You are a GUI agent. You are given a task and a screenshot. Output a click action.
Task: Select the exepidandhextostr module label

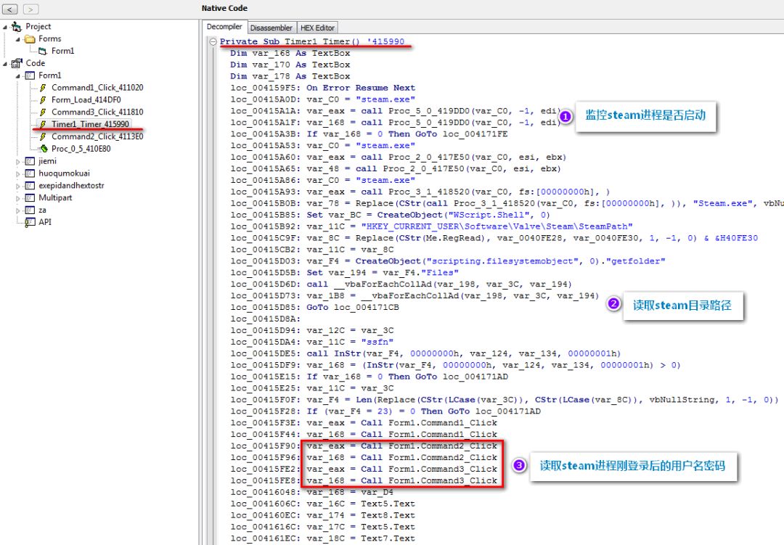[71, 186]
